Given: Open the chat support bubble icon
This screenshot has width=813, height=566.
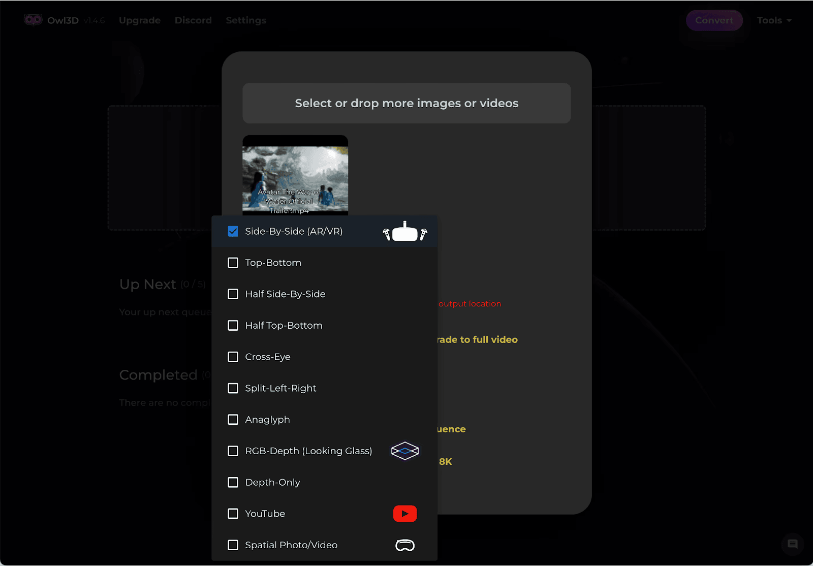Looking at the screenshot, I should point(792,544).
